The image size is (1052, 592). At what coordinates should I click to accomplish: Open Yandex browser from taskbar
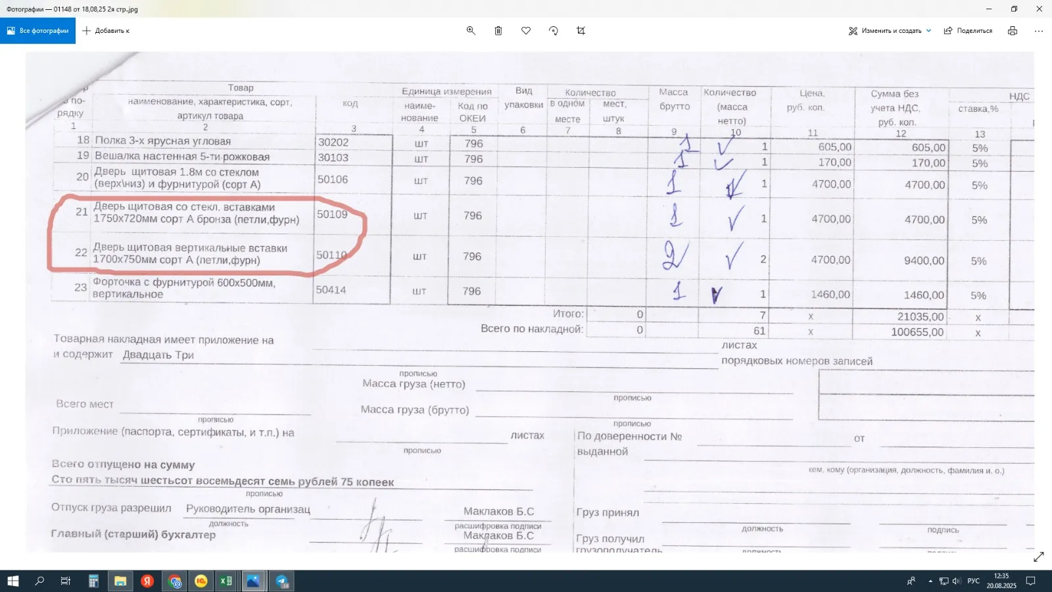click(x=147, y=581)
